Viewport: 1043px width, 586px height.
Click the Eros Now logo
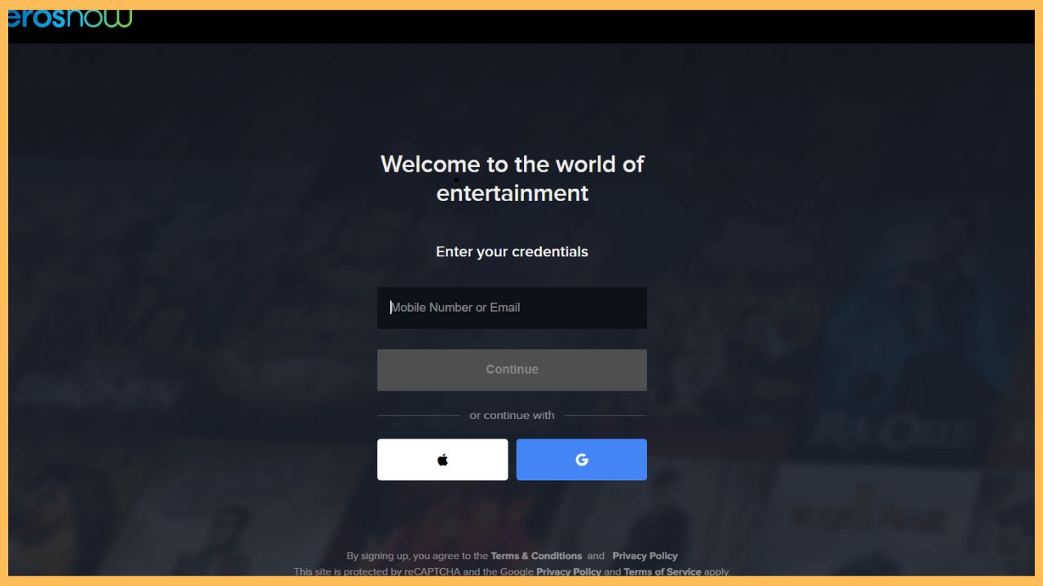pyautogui.click(x=69, y=16)
